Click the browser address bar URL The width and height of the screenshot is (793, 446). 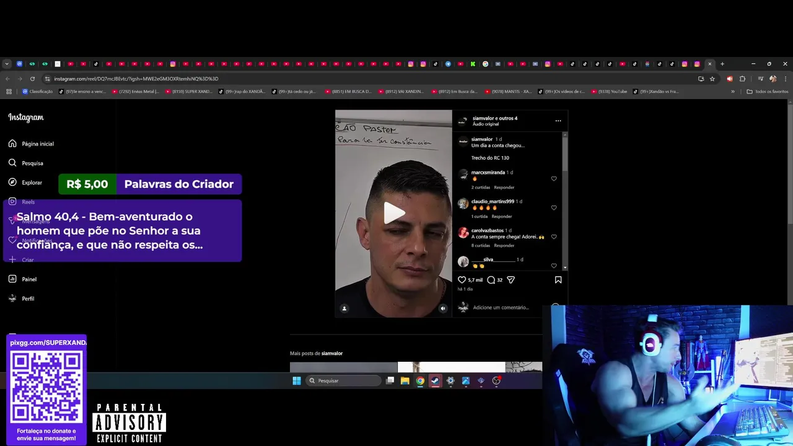[136, 79]
